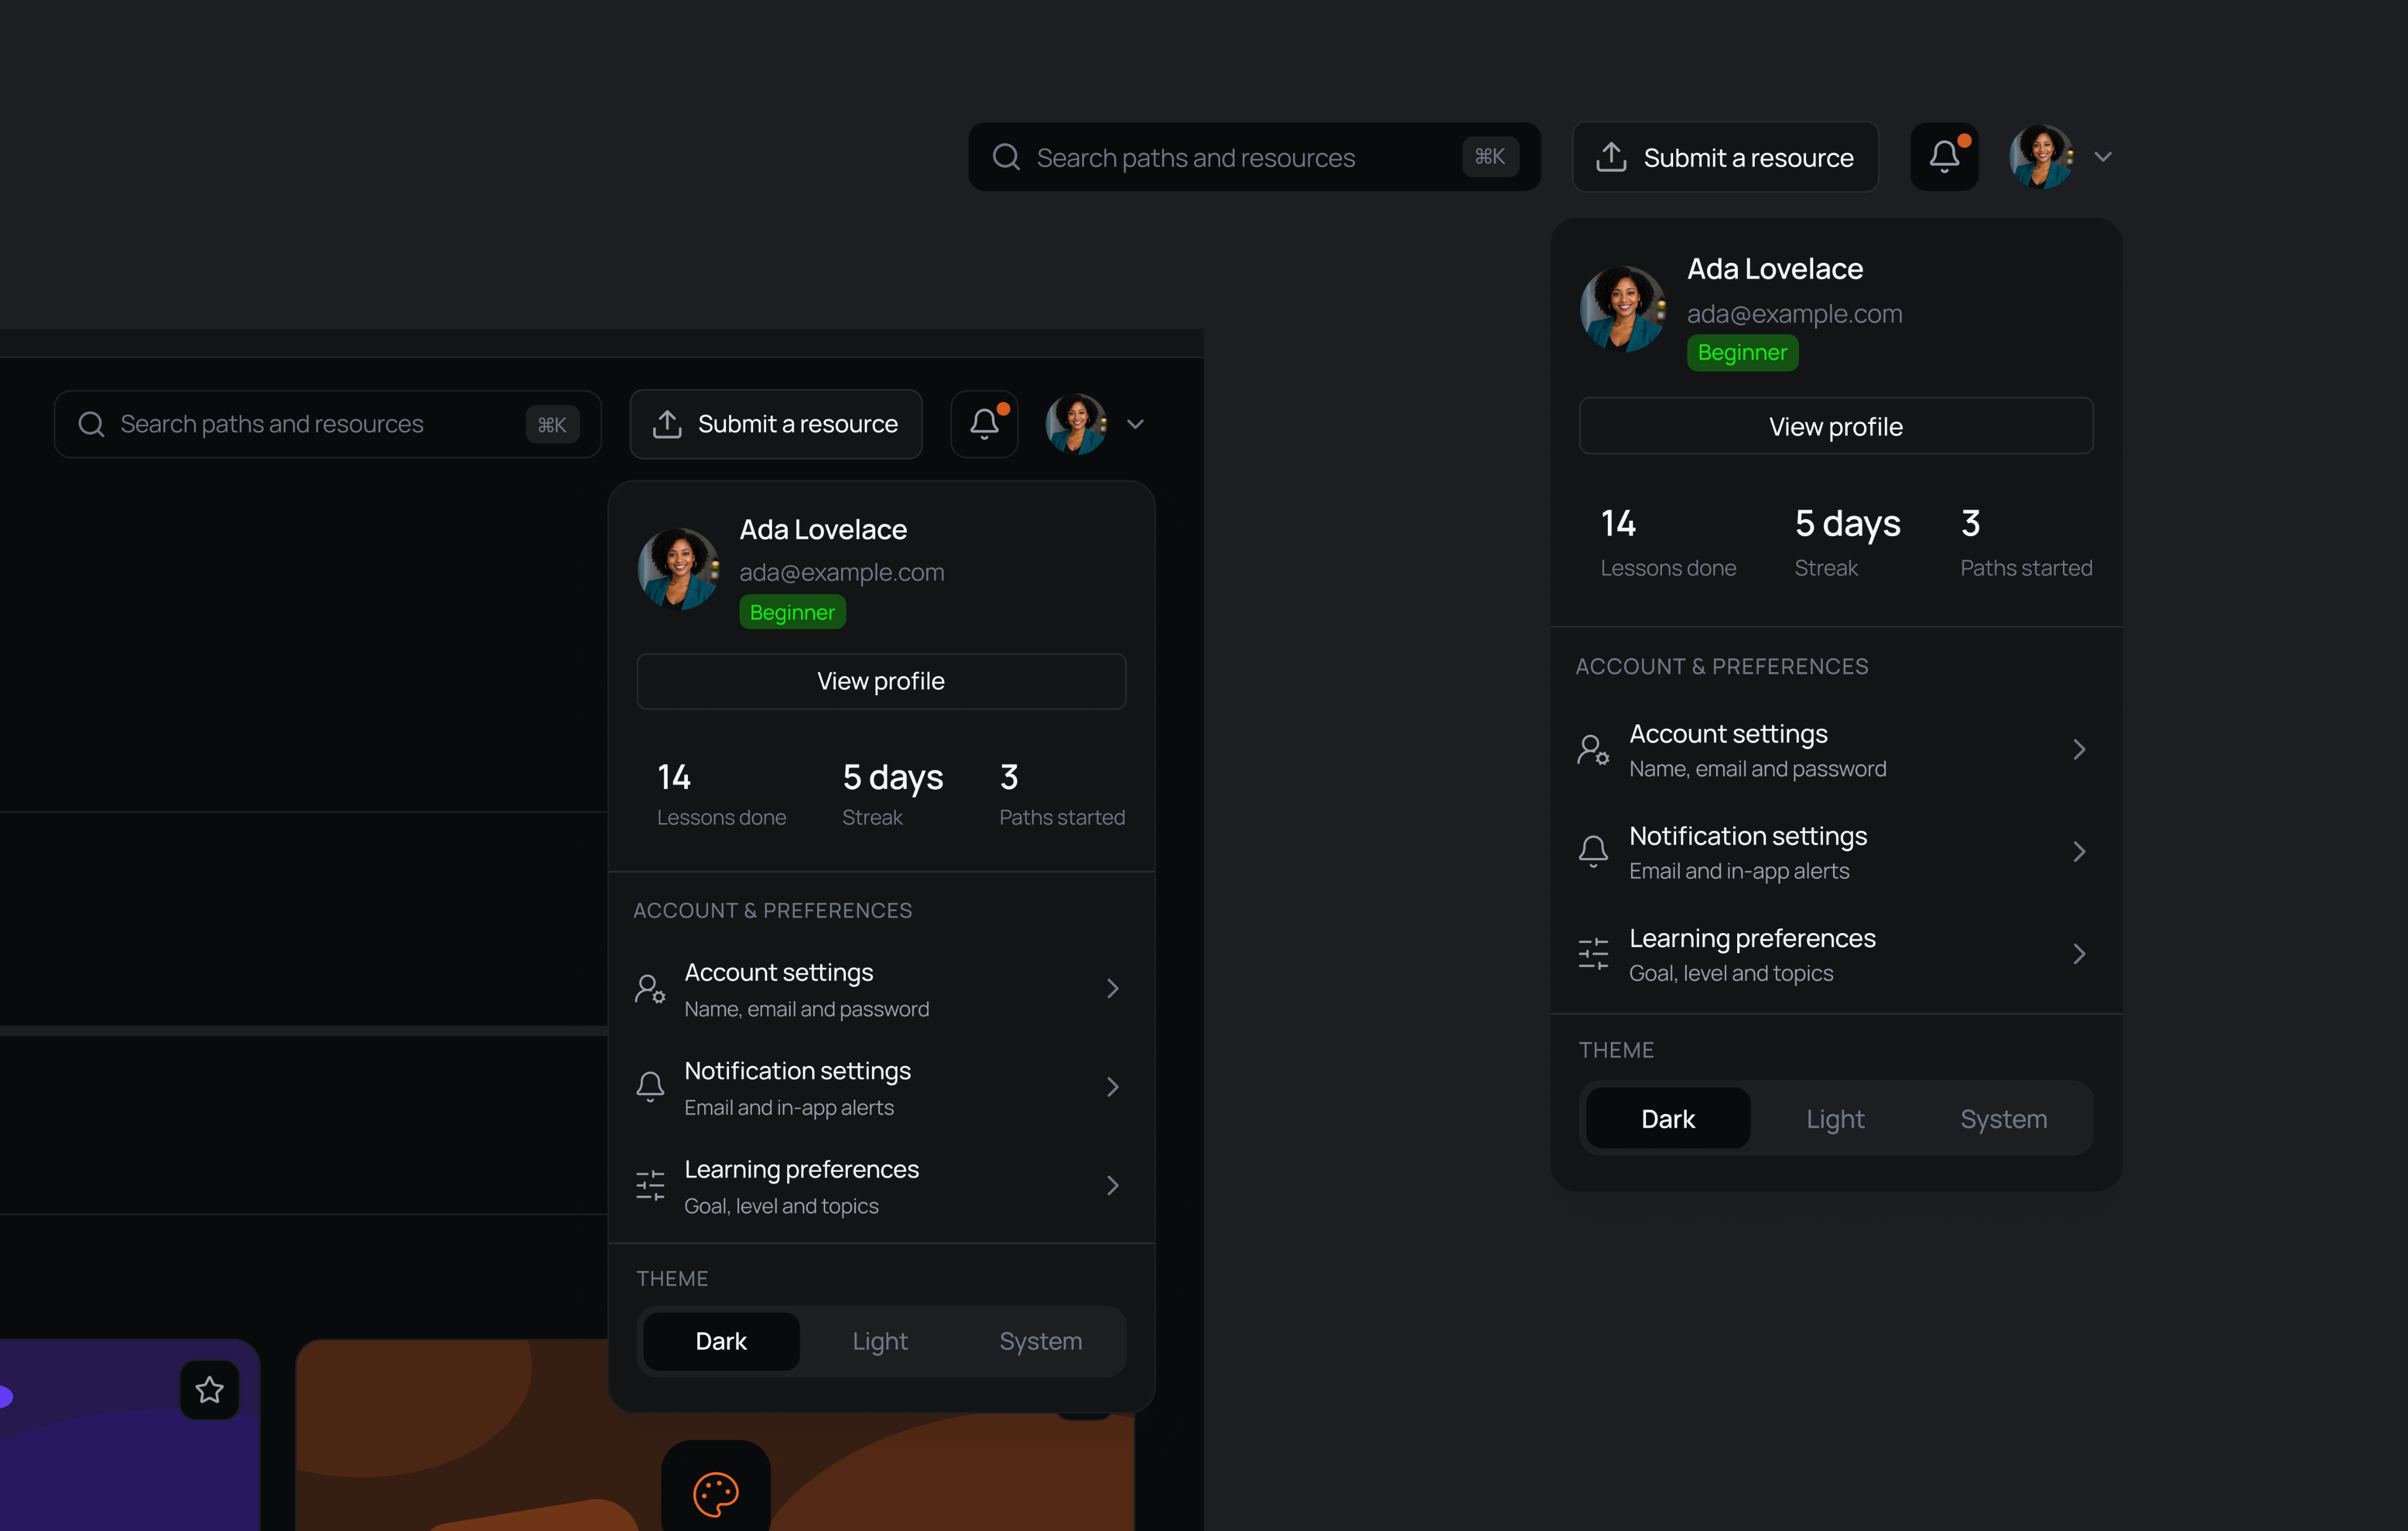Image resolution: width=2408 pixels, height=1531 pixels.
Task: Click the ⌘K shortcut badge in top search
Action: (1490, 157)
